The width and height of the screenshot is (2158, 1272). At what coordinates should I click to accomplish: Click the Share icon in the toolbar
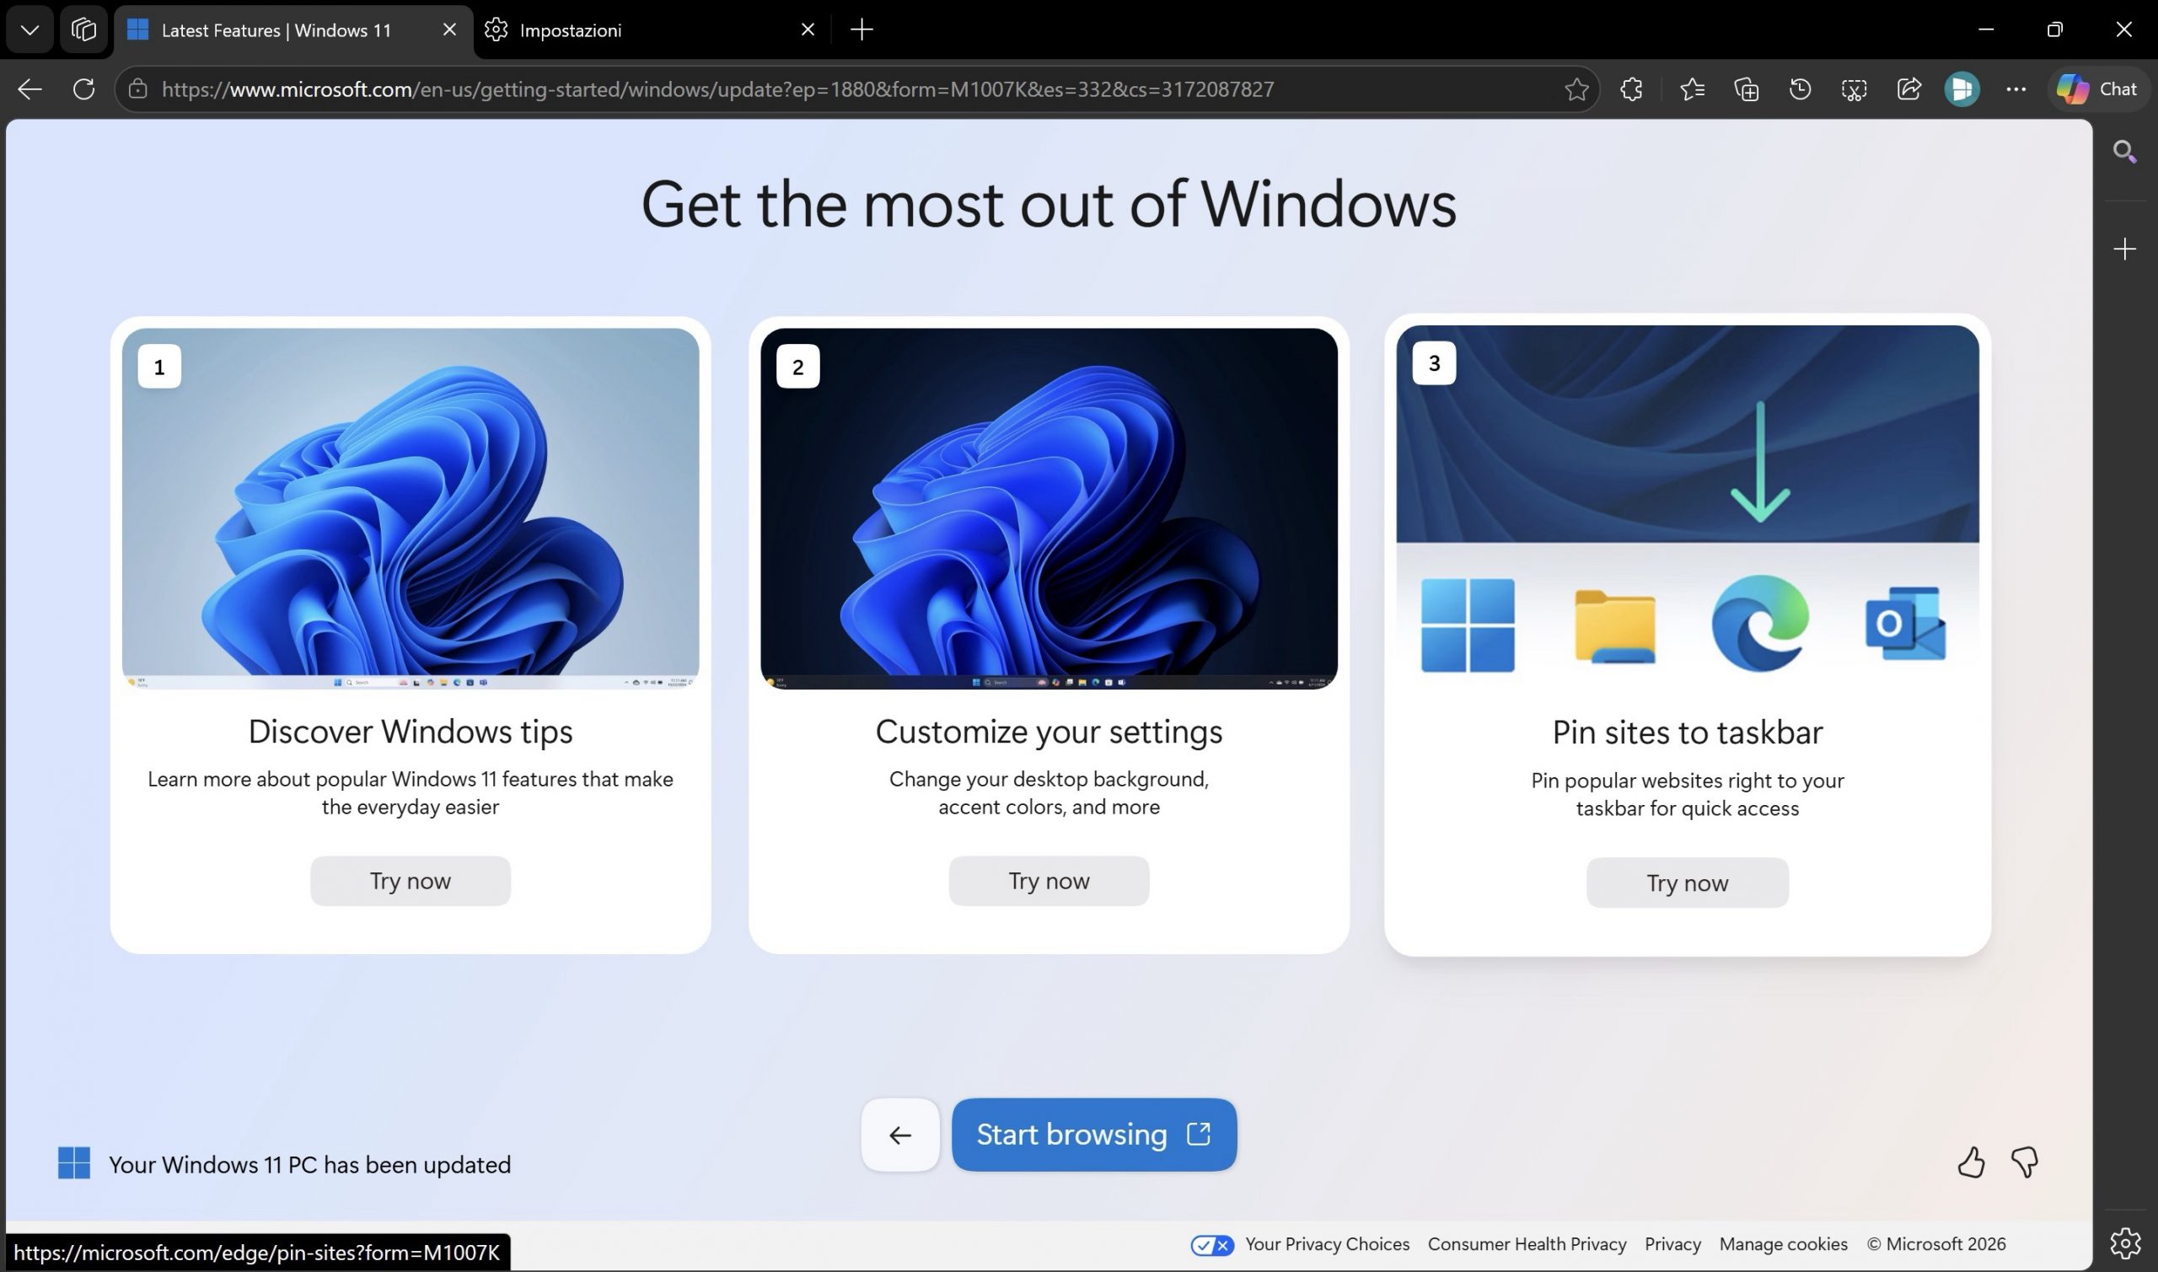pos(1908,89)
